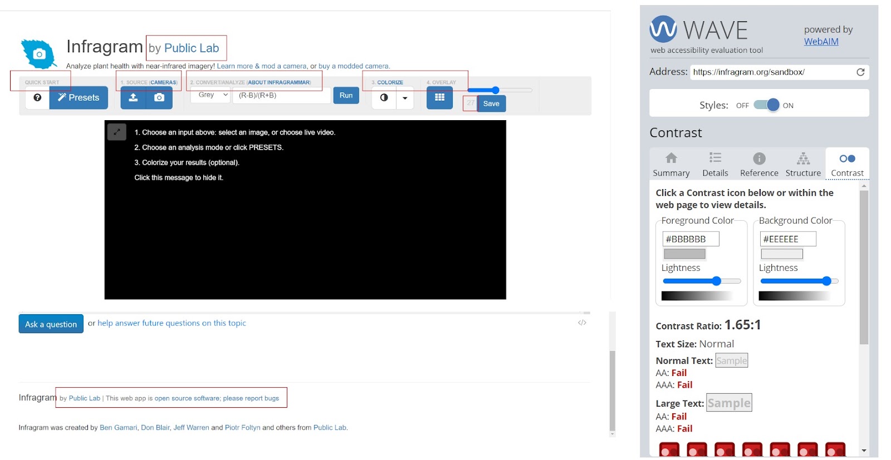This screenshot has height=460, width=891.
Task: Click the 'Contrast Ratio: 1.65:1' text
Action: (x=708, y=325)
